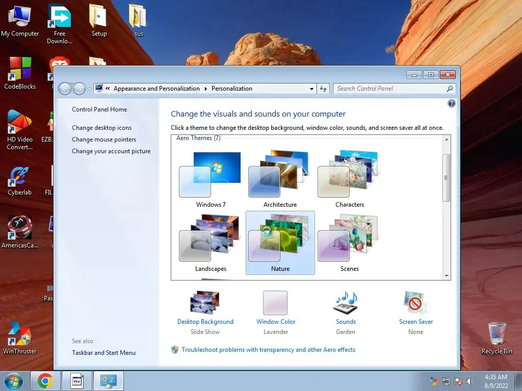Open Change desktop icons
The image size is (522, 391).
point(101,128)
